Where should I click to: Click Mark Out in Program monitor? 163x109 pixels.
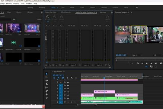click(132, 63)
